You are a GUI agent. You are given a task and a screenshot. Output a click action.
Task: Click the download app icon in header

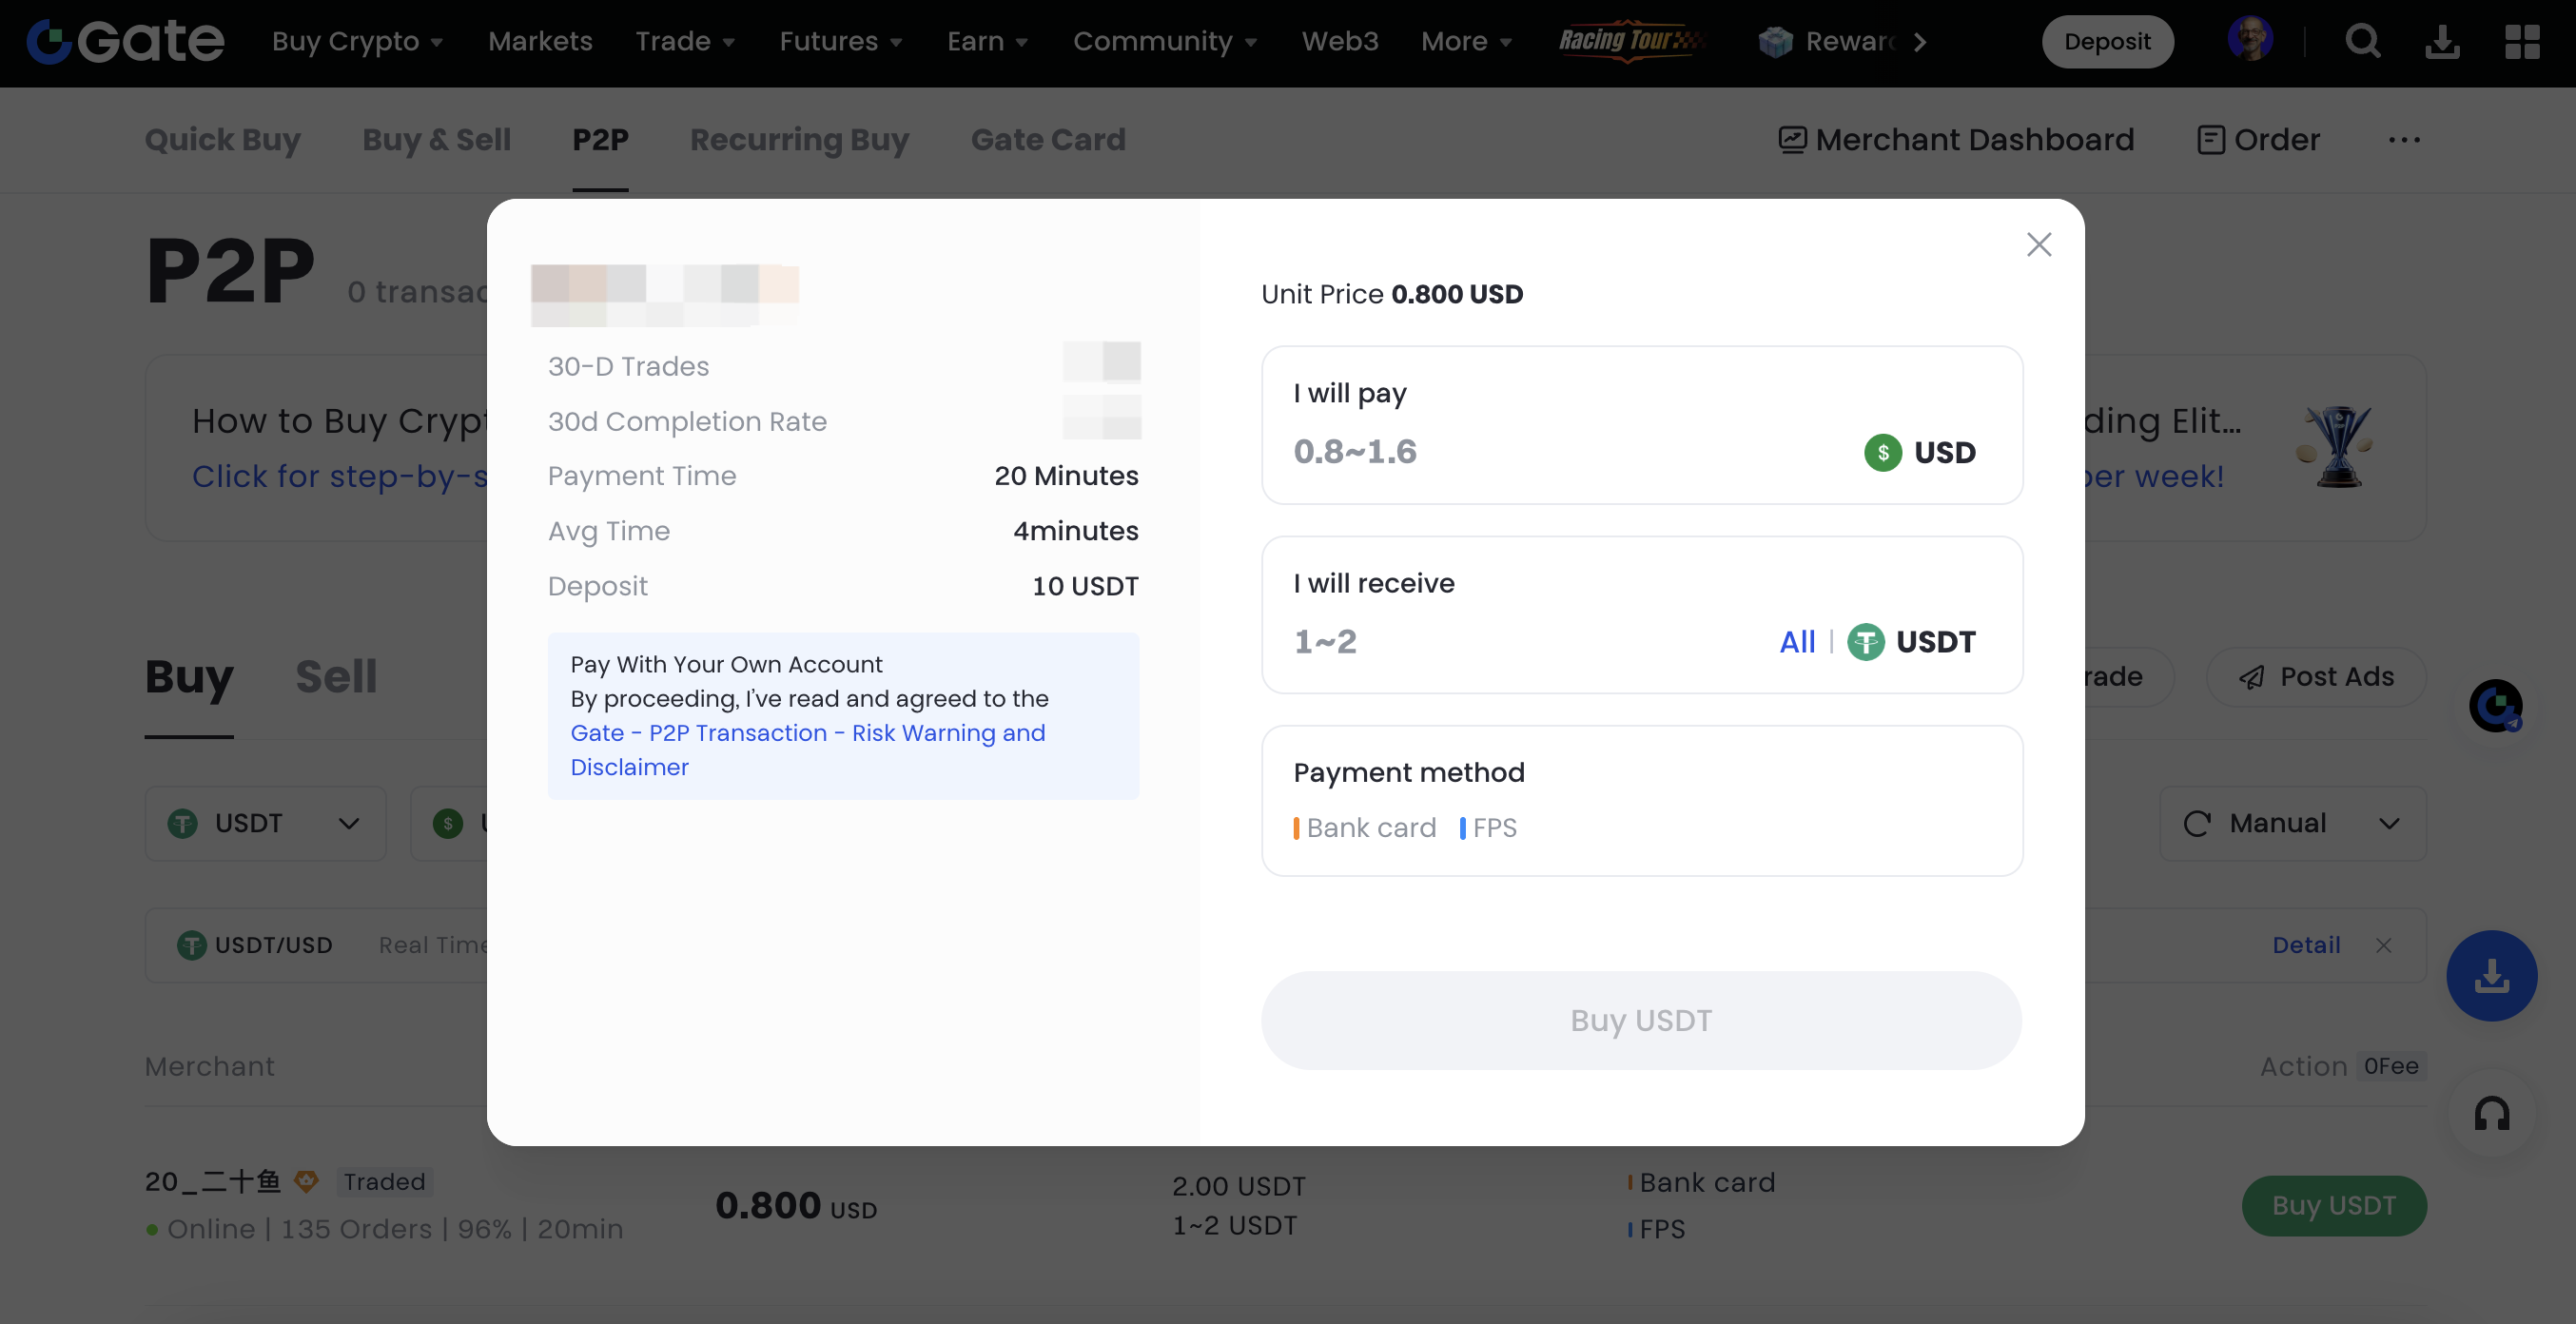(x=2442, y=42)
